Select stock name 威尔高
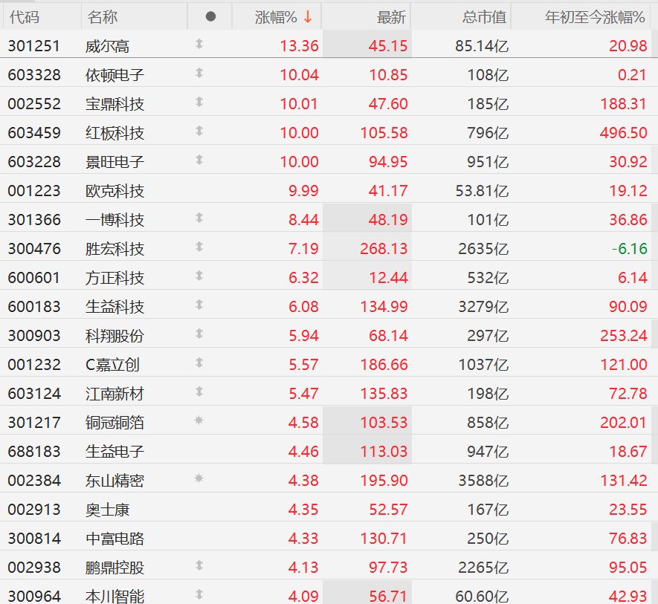 tap(107, 46)
